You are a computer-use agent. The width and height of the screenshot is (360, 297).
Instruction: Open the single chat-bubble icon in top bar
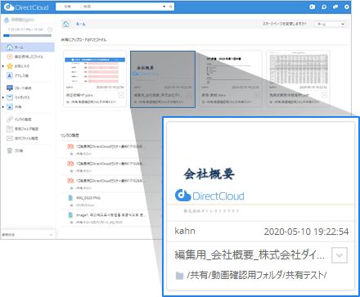point(324,7)
